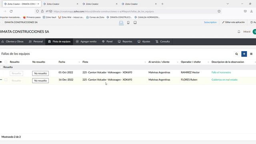The image size is (256, 144).
Task: Open the Consulta menu
Action: click(163, 42)
